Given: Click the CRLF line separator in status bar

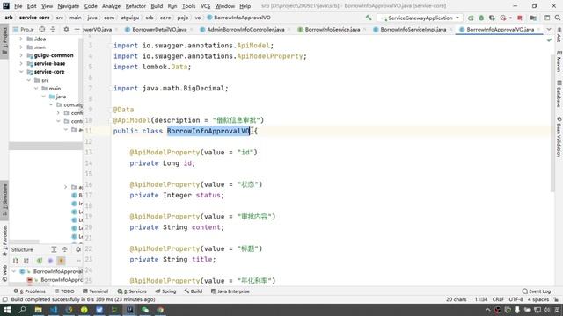Looking at the screenshot, I should 498,299.
